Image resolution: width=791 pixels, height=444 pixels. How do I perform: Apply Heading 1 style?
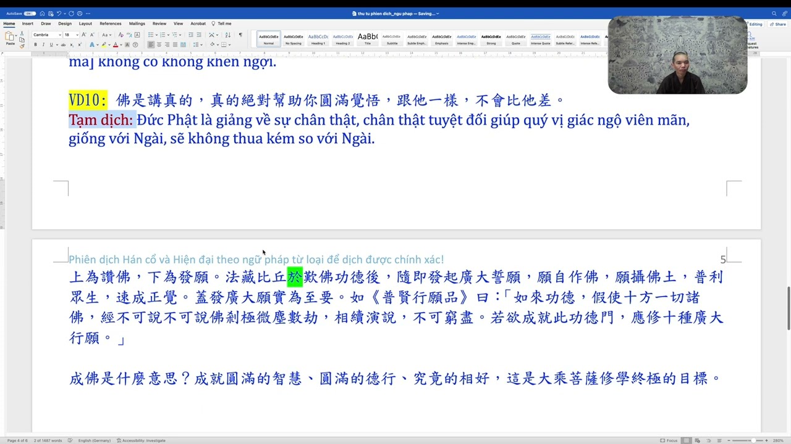(318, 39)
